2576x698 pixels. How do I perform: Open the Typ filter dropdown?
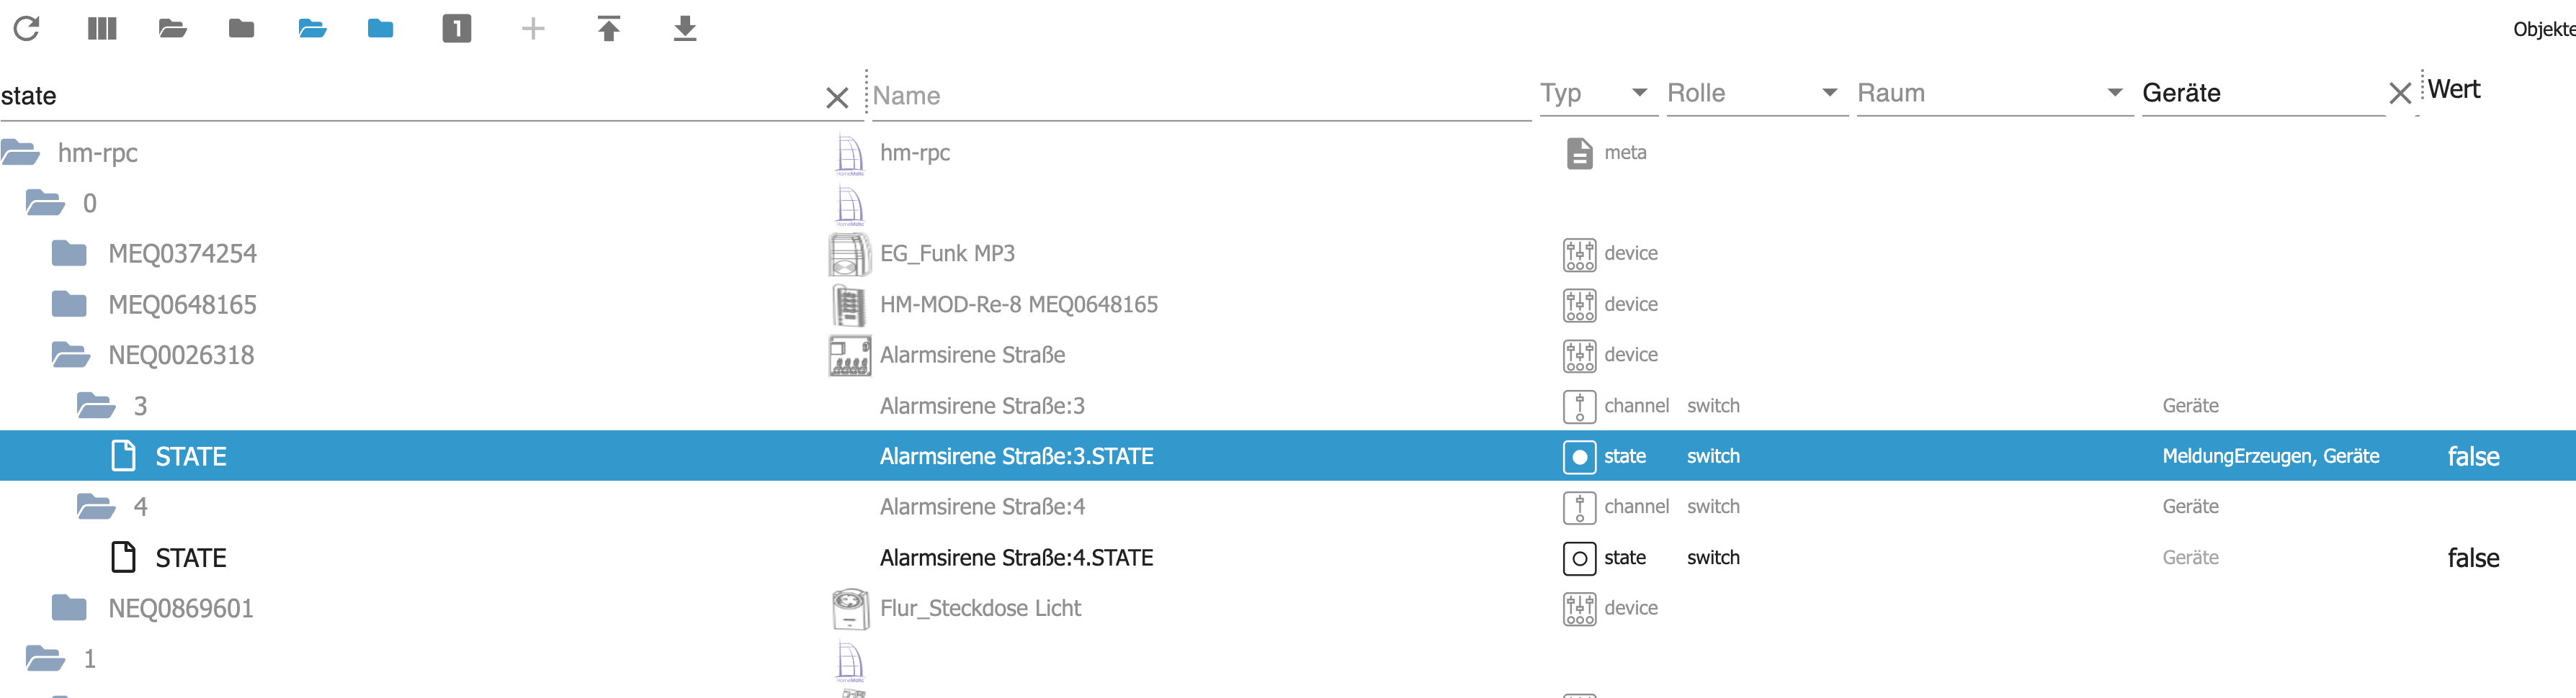point(1638,93)
